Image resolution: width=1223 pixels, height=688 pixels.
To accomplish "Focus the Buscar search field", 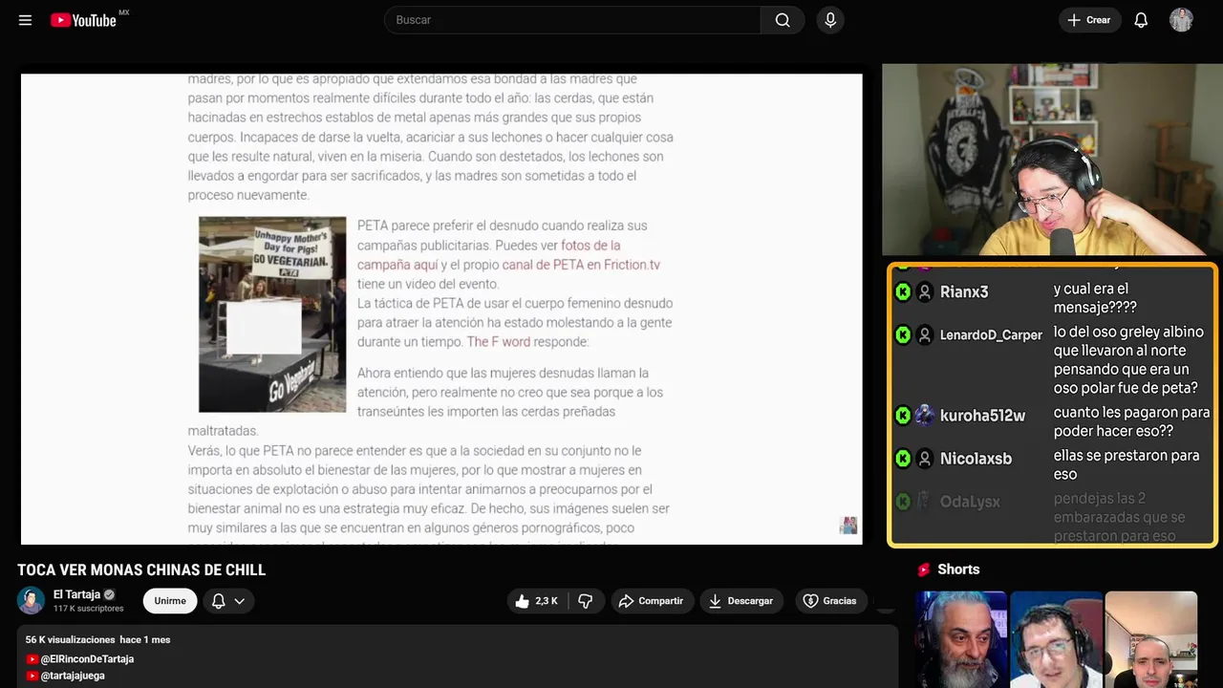I will click(x=572, y=20).
